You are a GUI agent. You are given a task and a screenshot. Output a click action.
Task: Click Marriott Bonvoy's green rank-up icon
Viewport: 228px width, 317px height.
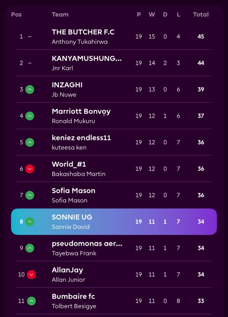point(30,116)
